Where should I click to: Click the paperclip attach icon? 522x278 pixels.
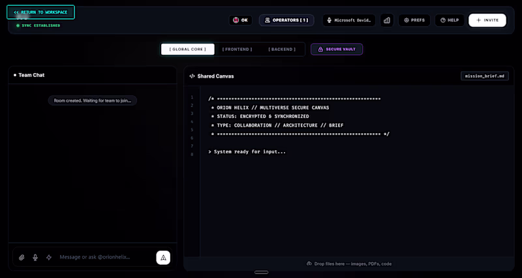(22, 257)
